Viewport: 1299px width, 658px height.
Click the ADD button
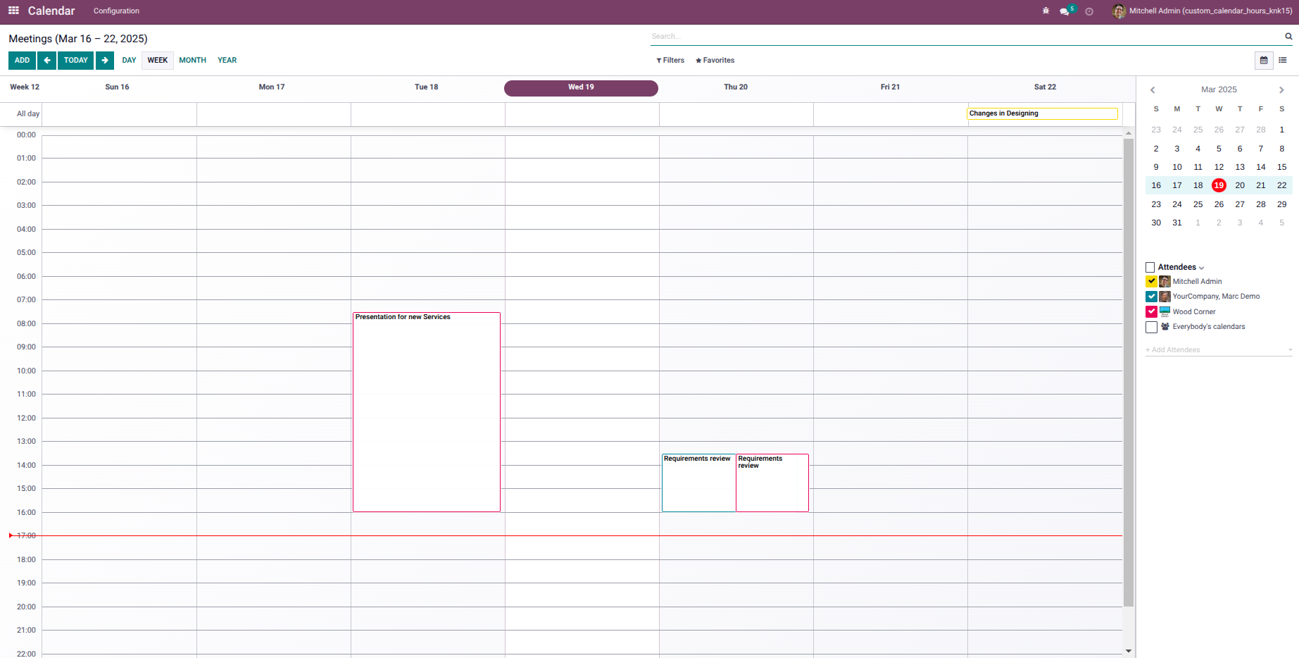(x=22, y=61)
